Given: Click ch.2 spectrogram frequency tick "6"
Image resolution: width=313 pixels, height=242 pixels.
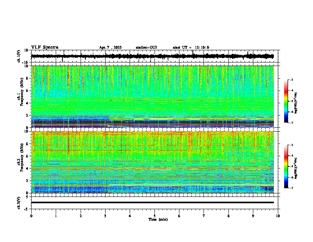Looking at the screenshot, I should coord(27,156).
